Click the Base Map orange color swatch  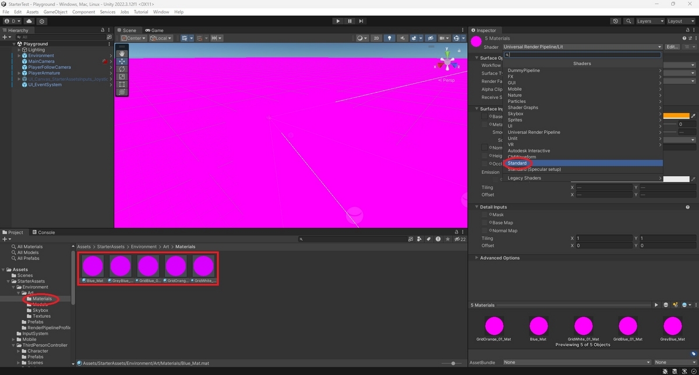tap(676, 116)
